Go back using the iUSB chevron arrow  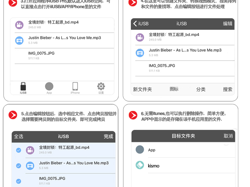[135, 23]
